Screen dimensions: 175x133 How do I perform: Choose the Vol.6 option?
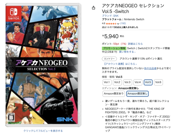[158, 82]
